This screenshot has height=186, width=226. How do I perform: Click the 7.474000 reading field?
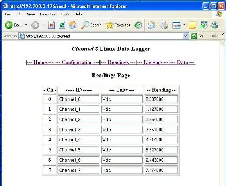161,170
